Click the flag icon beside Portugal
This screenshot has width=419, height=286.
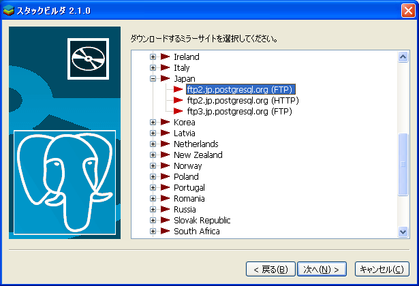(165, 187)
